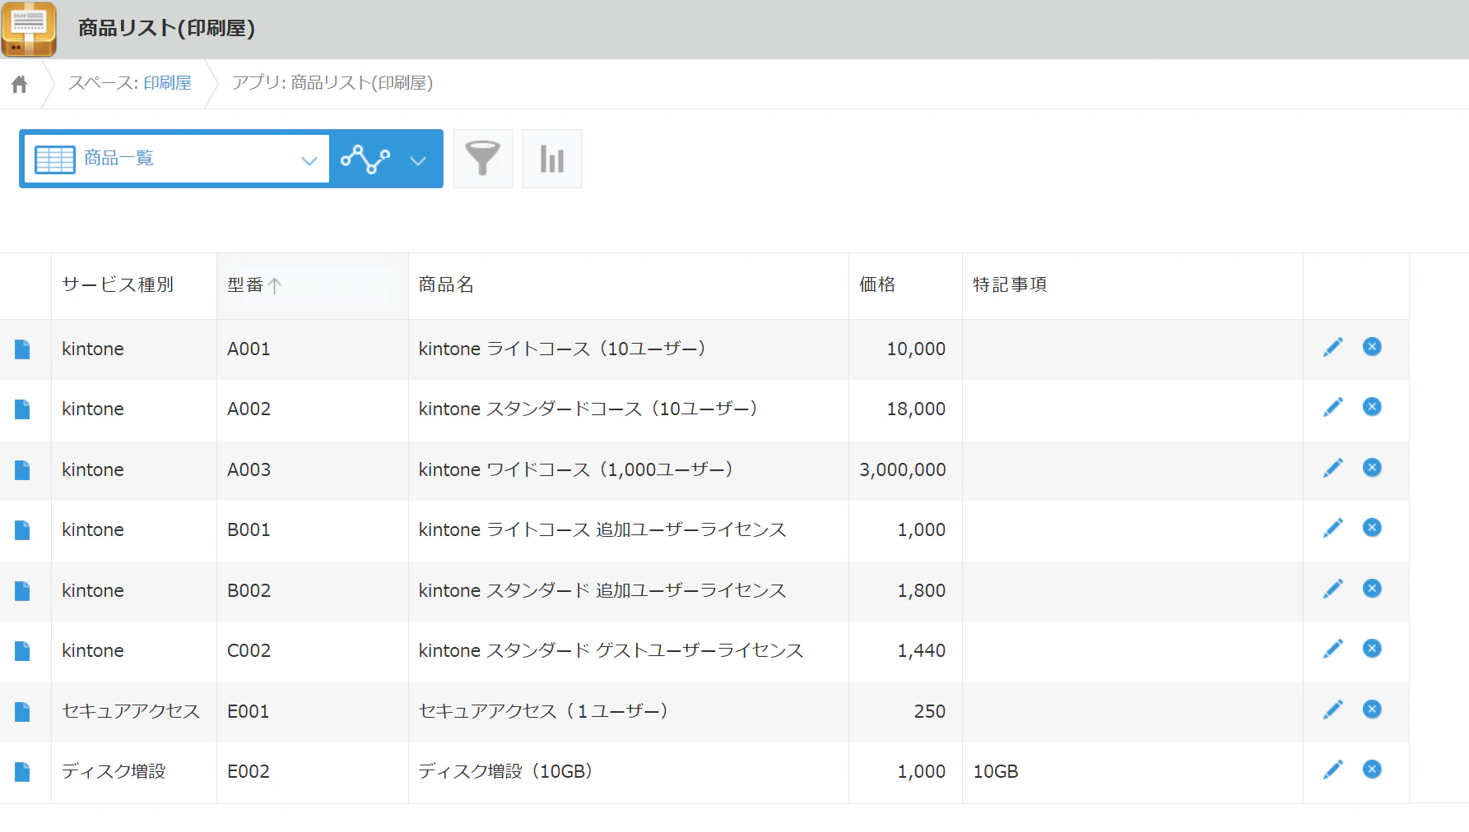Edit the B001 record with pencil
The width and height of the screenshot is (1469, 832).
click(1333, 529)
